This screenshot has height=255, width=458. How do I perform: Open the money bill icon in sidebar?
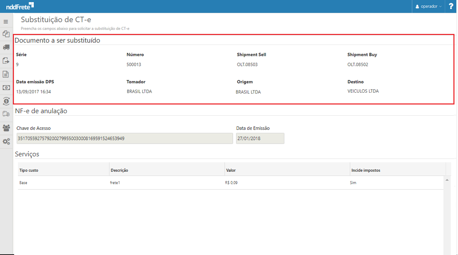click(x=6, y=88)
